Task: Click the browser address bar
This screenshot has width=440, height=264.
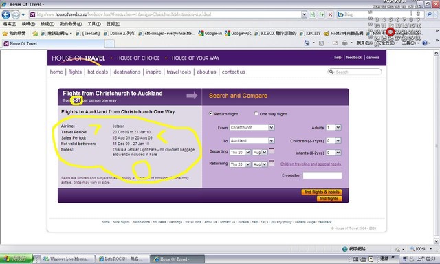Action: coord(165,14)
